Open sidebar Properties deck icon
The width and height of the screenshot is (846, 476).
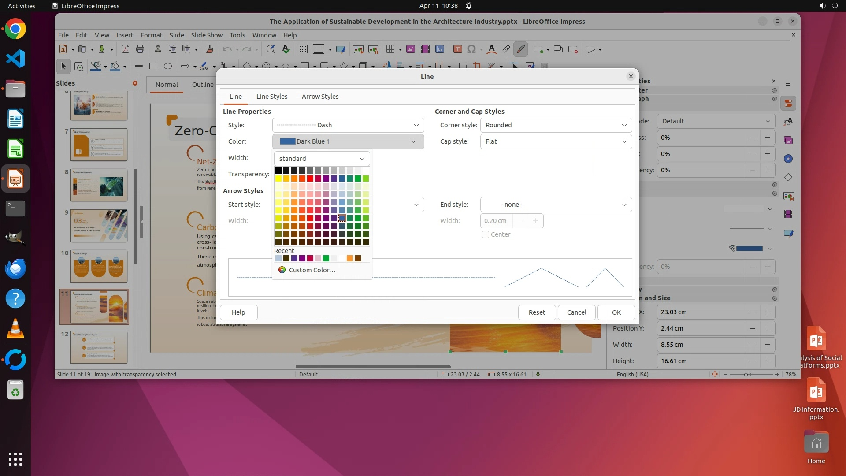pos(788,104)
